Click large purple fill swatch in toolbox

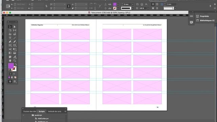click(x=11, y=66)
